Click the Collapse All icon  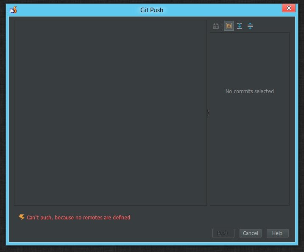(x=250, y=26)
